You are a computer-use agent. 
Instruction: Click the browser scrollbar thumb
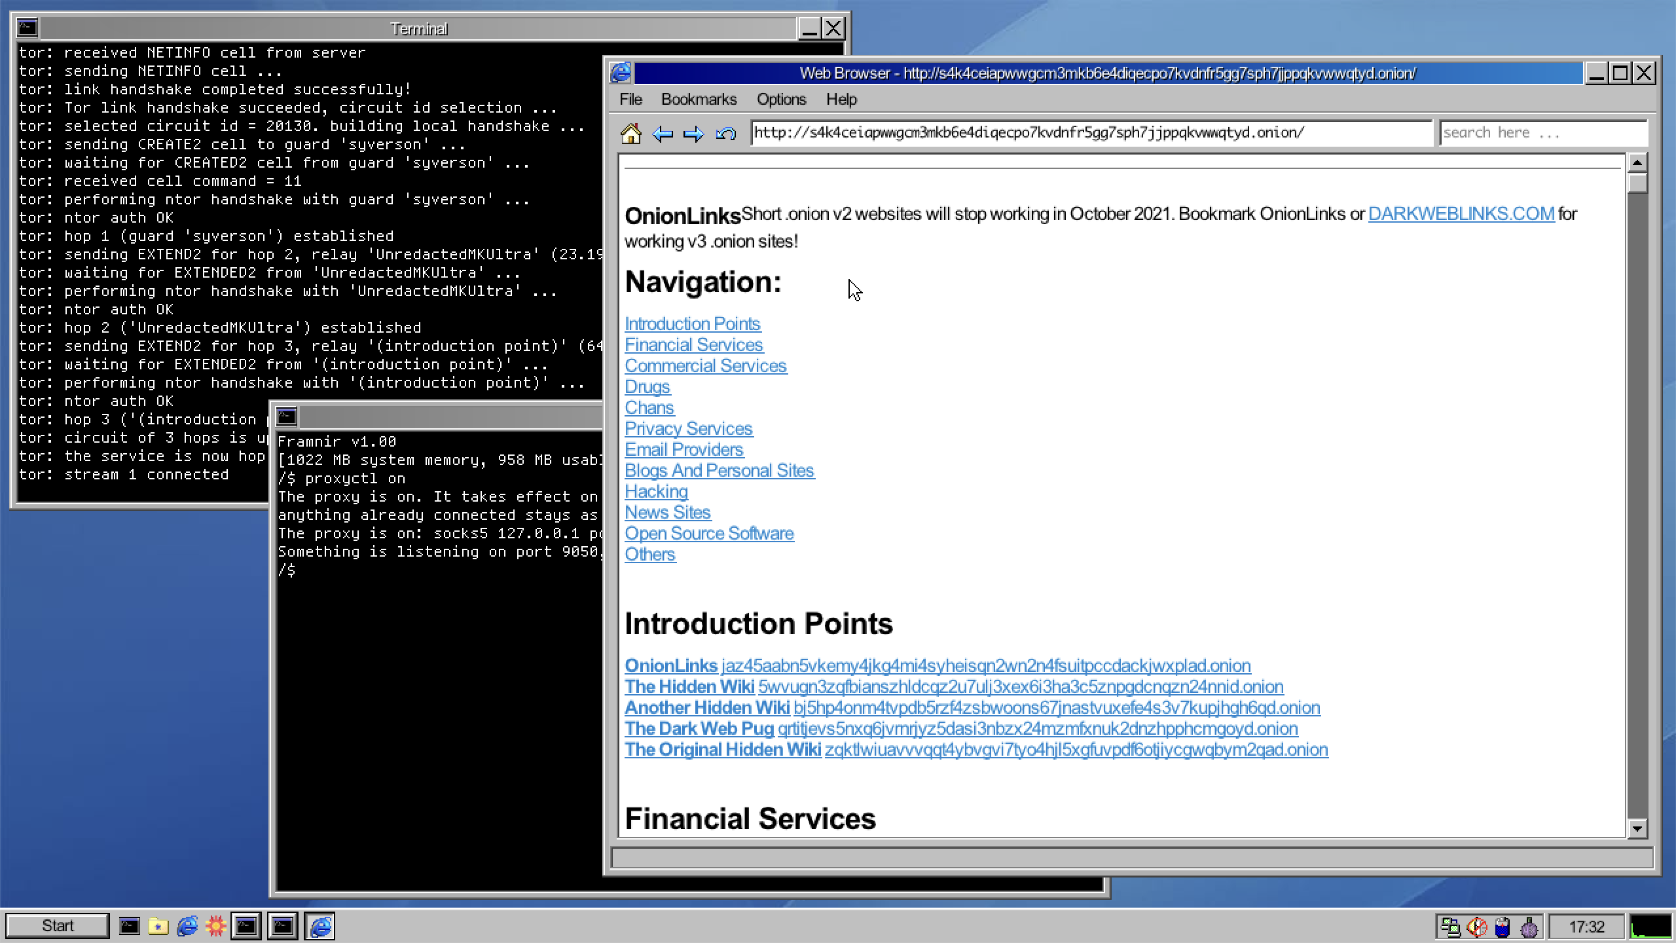[x=1637, y=183]
